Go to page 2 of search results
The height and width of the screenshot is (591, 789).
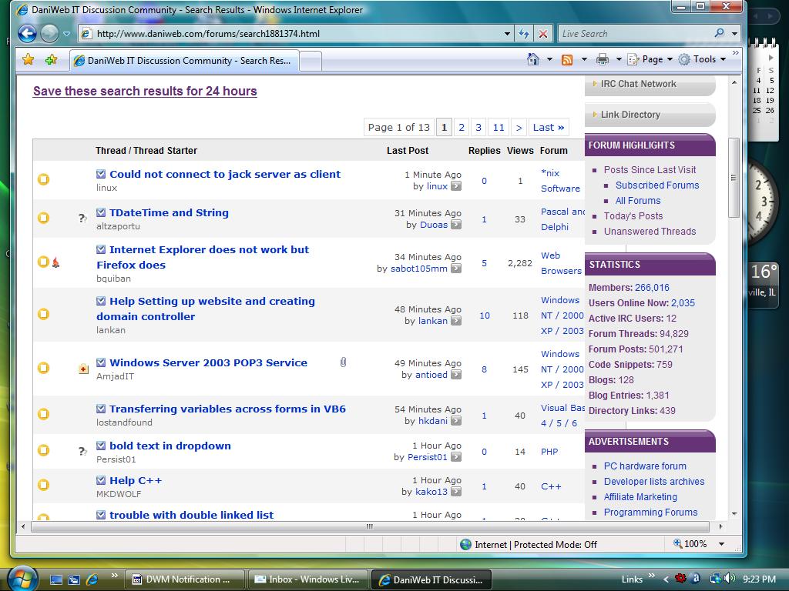[x=462, y=127]
